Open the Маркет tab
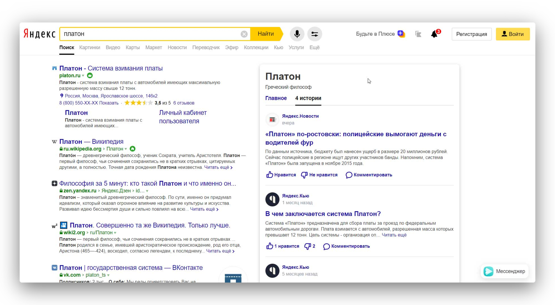The image size is (555, 305). 154,48
